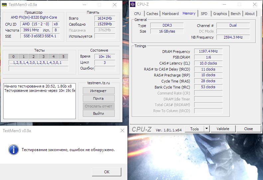Click the Почта button
Screen dimensions: 263x180
(x=98, y=98)
